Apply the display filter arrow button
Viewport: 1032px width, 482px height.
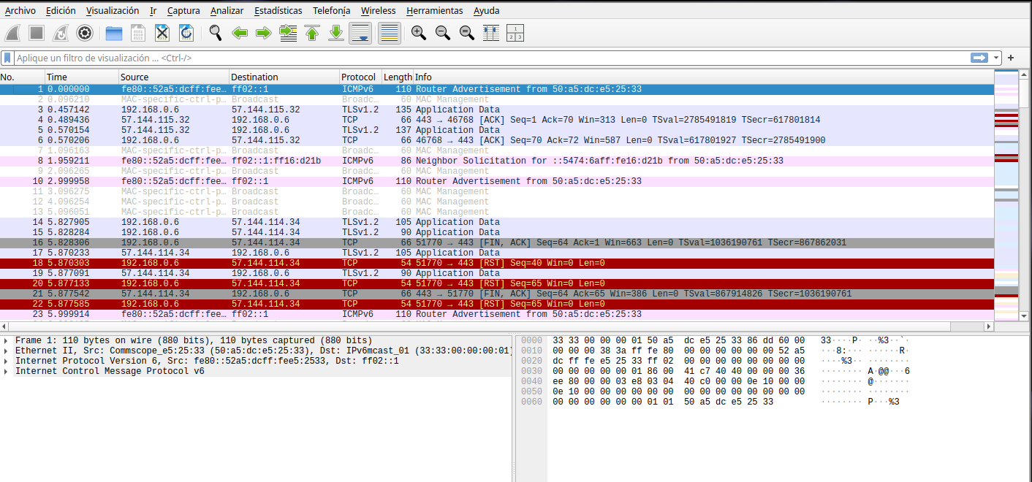pyautogui.click(x=979, y=58)
